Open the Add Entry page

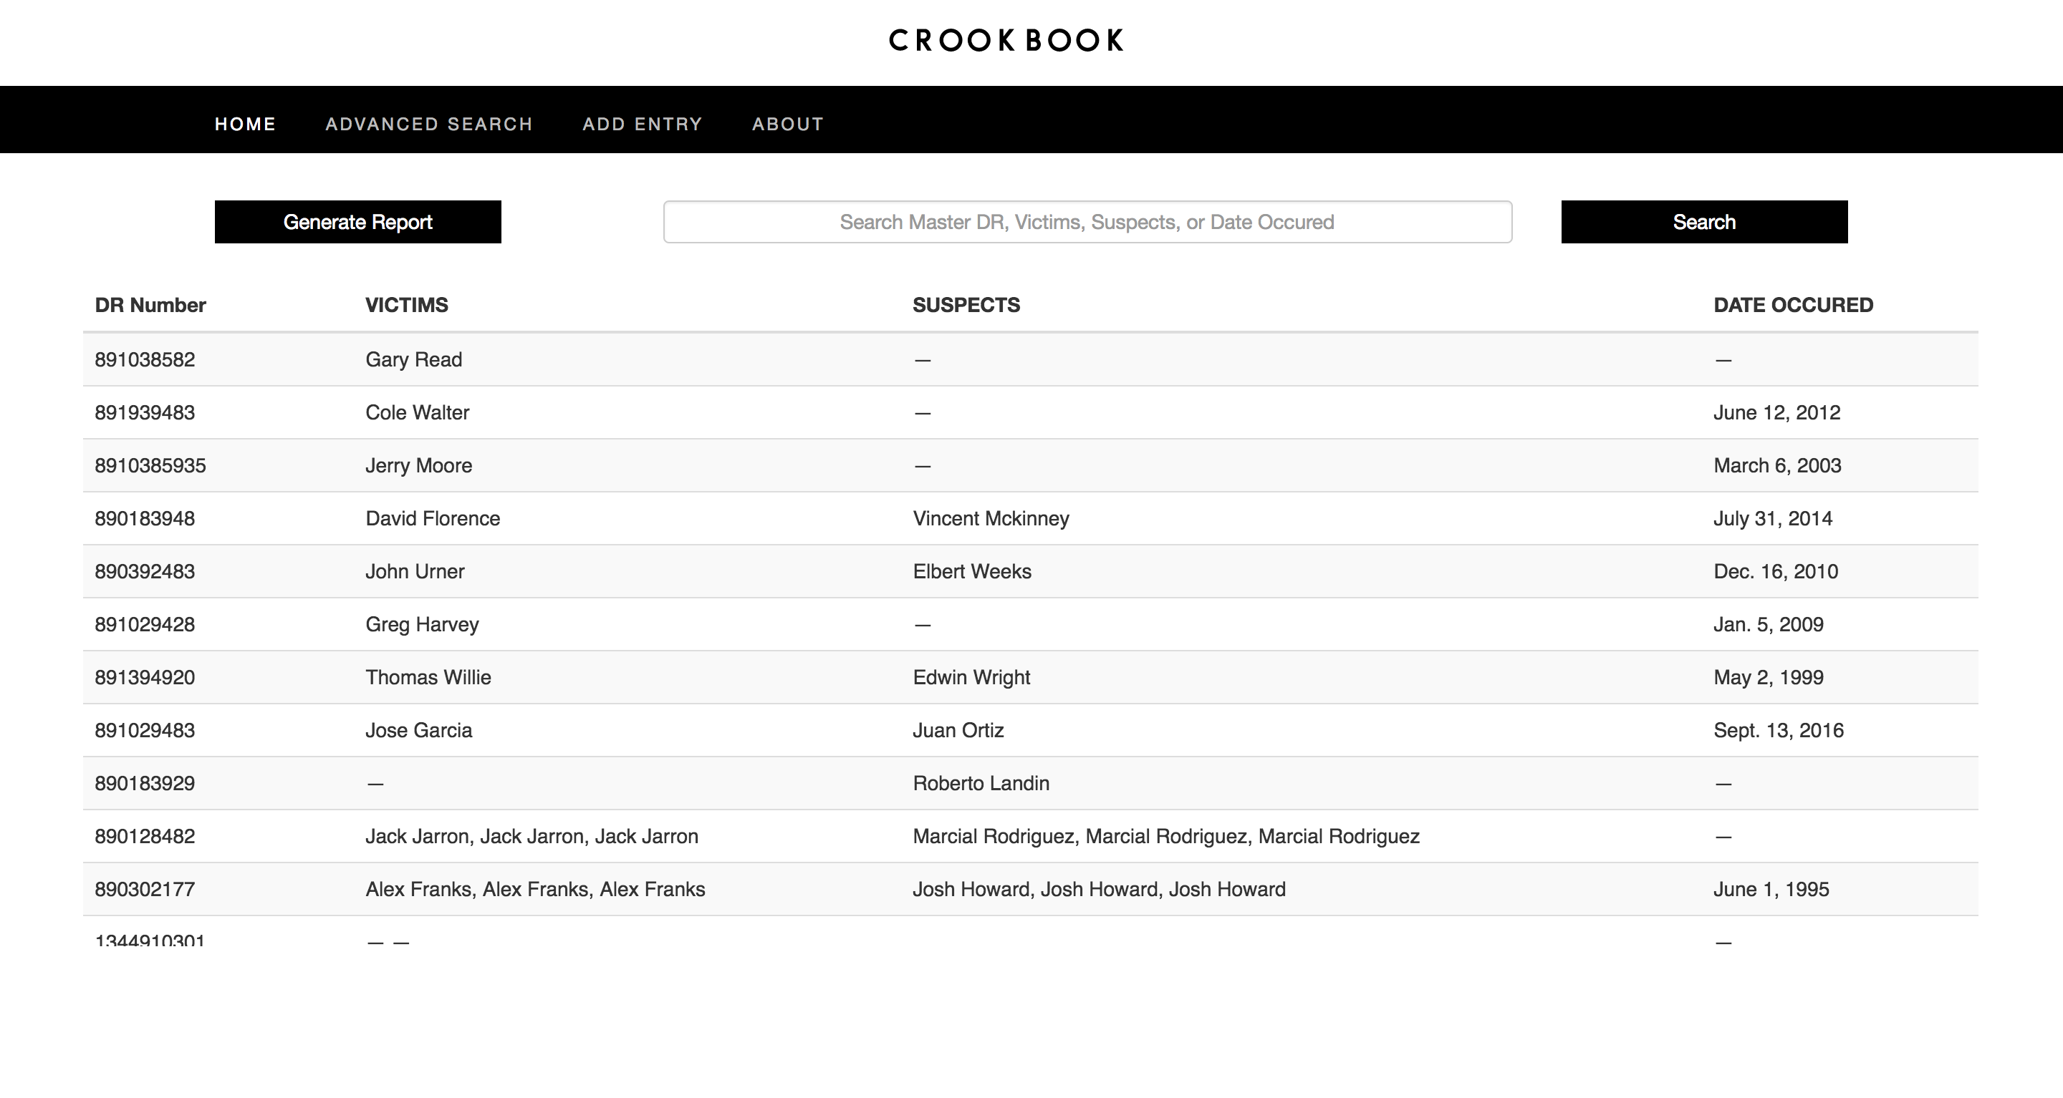(643, 124)
